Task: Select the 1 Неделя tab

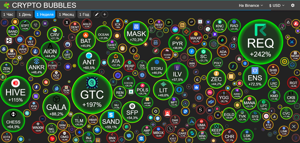Action: [45, 14]
